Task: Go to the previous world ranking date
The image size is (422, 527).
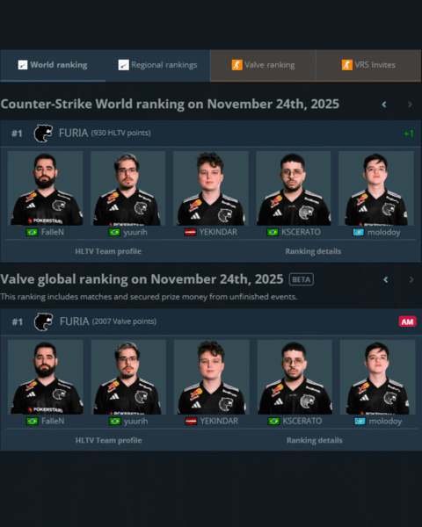Action: [x=384, y=105]
